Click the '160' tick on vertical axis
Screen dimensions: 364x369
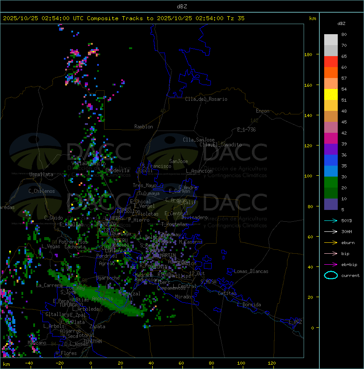[x=308, y=85]
